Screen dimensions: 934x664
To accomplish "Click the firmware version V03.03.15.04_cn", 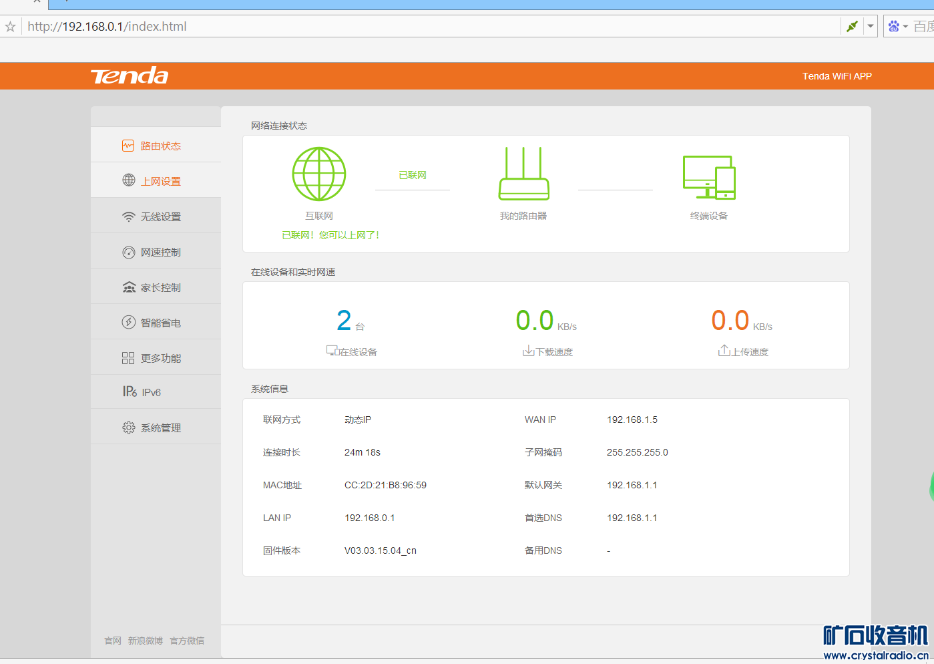I will (x=381, y=550).
